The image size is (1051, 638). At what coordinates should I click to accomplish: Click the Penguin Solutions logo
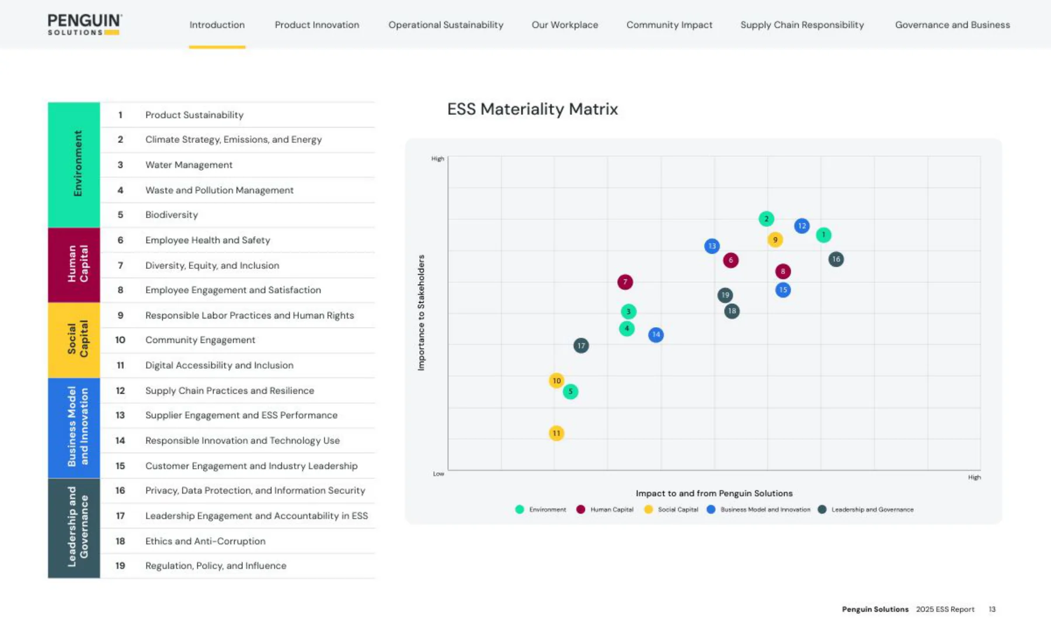click(85, 24)
